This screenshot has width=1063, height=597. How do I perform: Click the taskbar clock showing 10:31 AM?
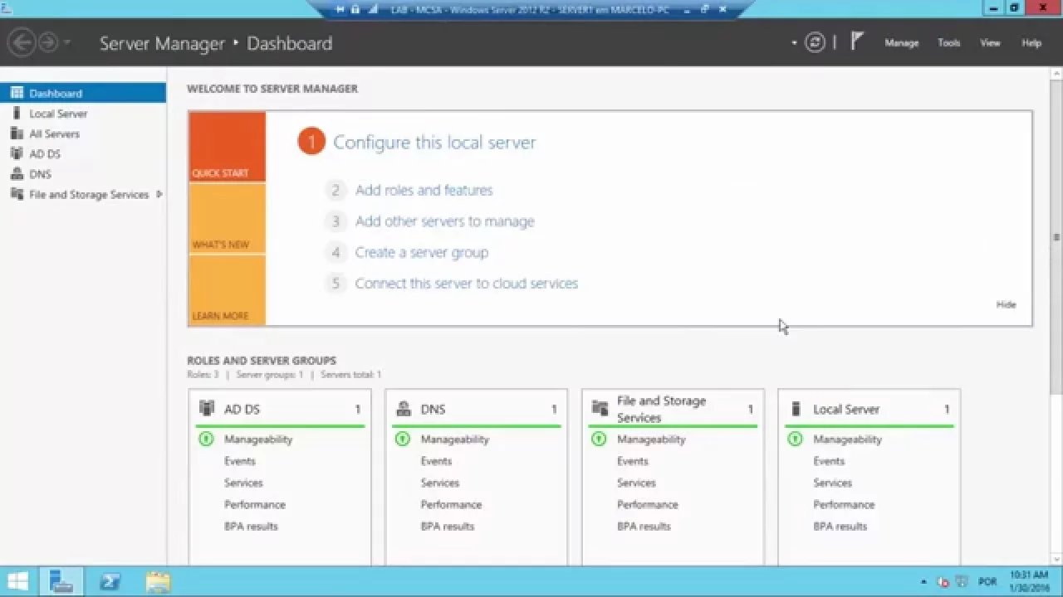1028,580
